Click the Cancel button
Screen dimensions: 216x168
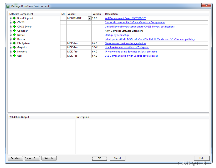coord(117,158)
